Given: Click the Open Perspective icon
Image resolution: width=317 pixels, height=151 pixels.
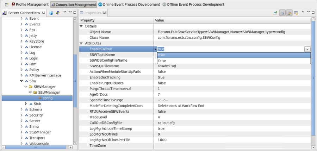Looking at the screenshot, I should (7, 4).
